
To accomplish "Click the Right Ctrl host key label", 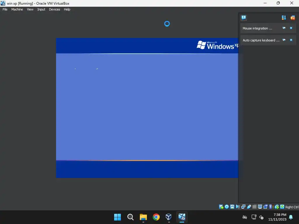I will coord(292,207).
